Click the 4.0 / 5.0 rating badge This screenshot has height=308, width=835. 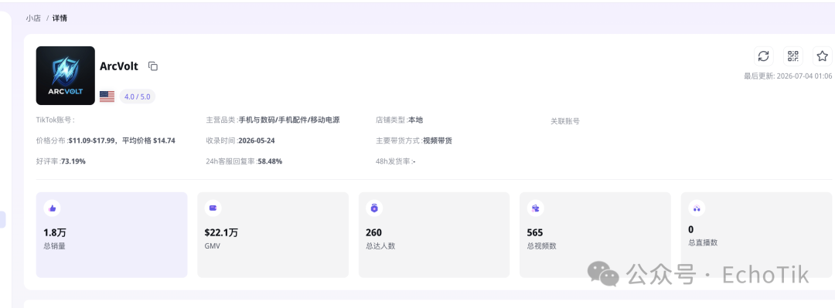138,96
